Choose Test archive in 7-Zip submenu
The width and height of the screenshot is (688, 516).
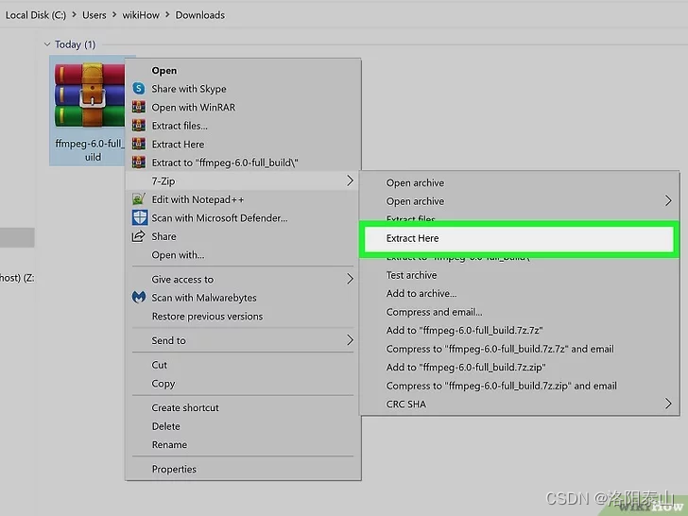click(520, 275)
